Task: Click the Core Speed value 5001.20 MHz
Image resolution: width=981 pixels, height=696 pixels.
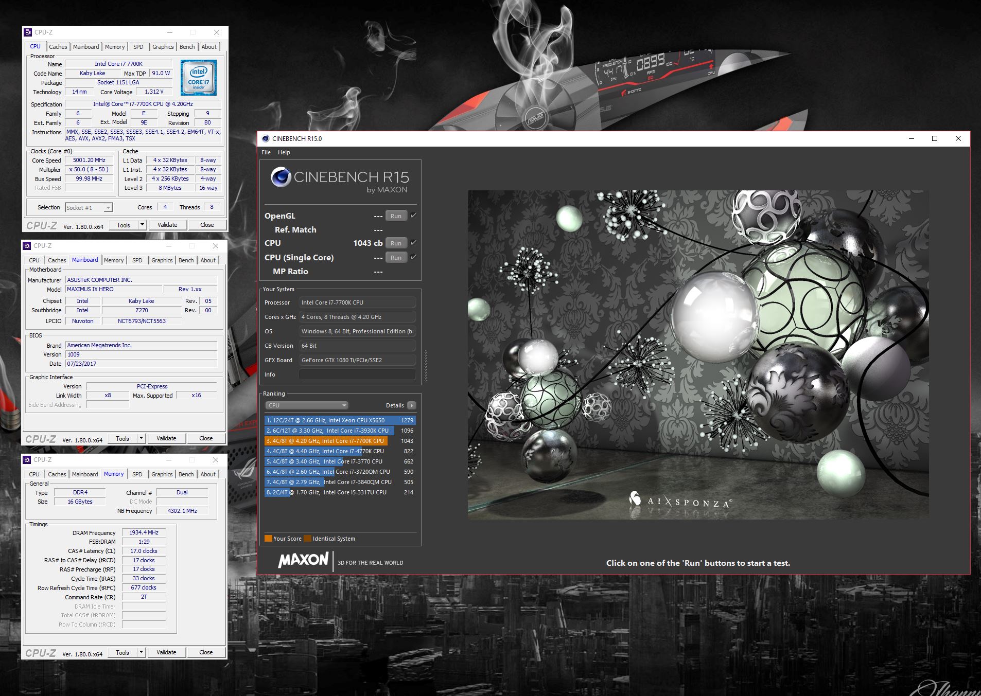Action: (89, 160)
